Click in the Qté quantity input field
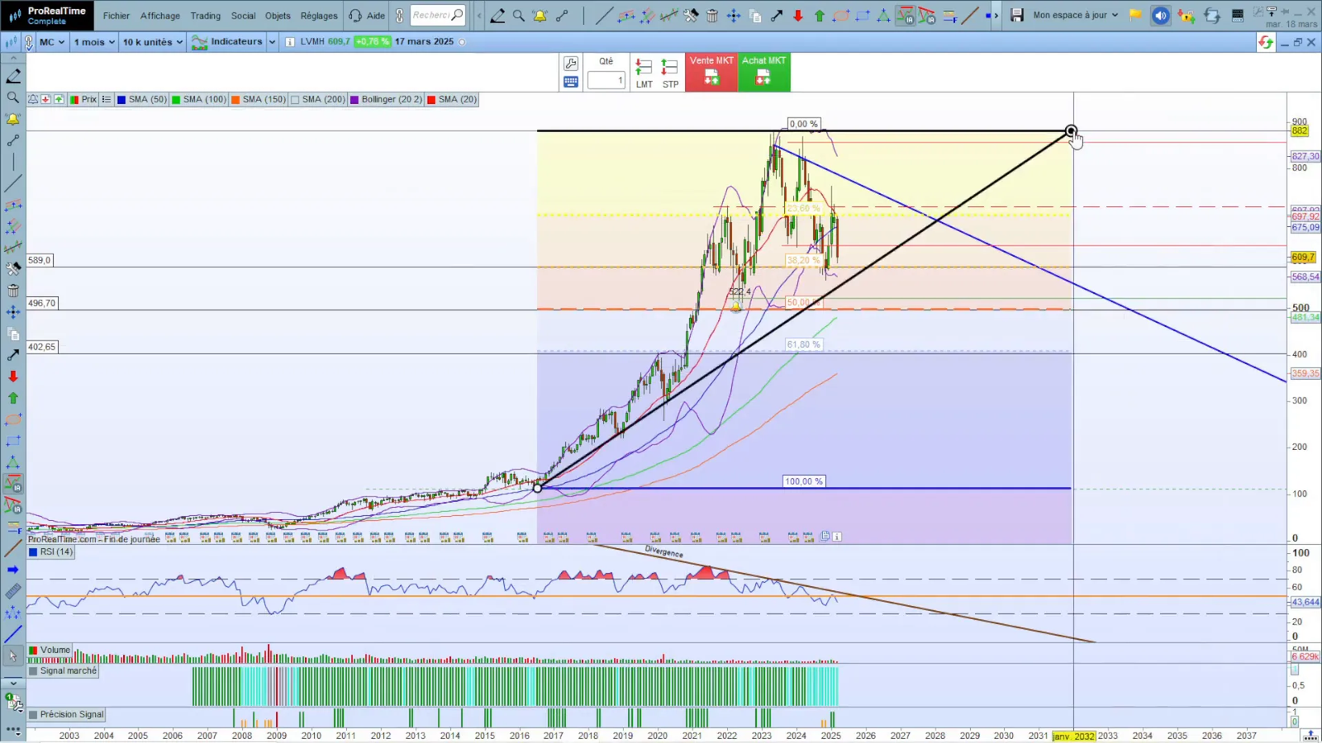Screen dimensions: 1322x743 click(x=606, y=80)
